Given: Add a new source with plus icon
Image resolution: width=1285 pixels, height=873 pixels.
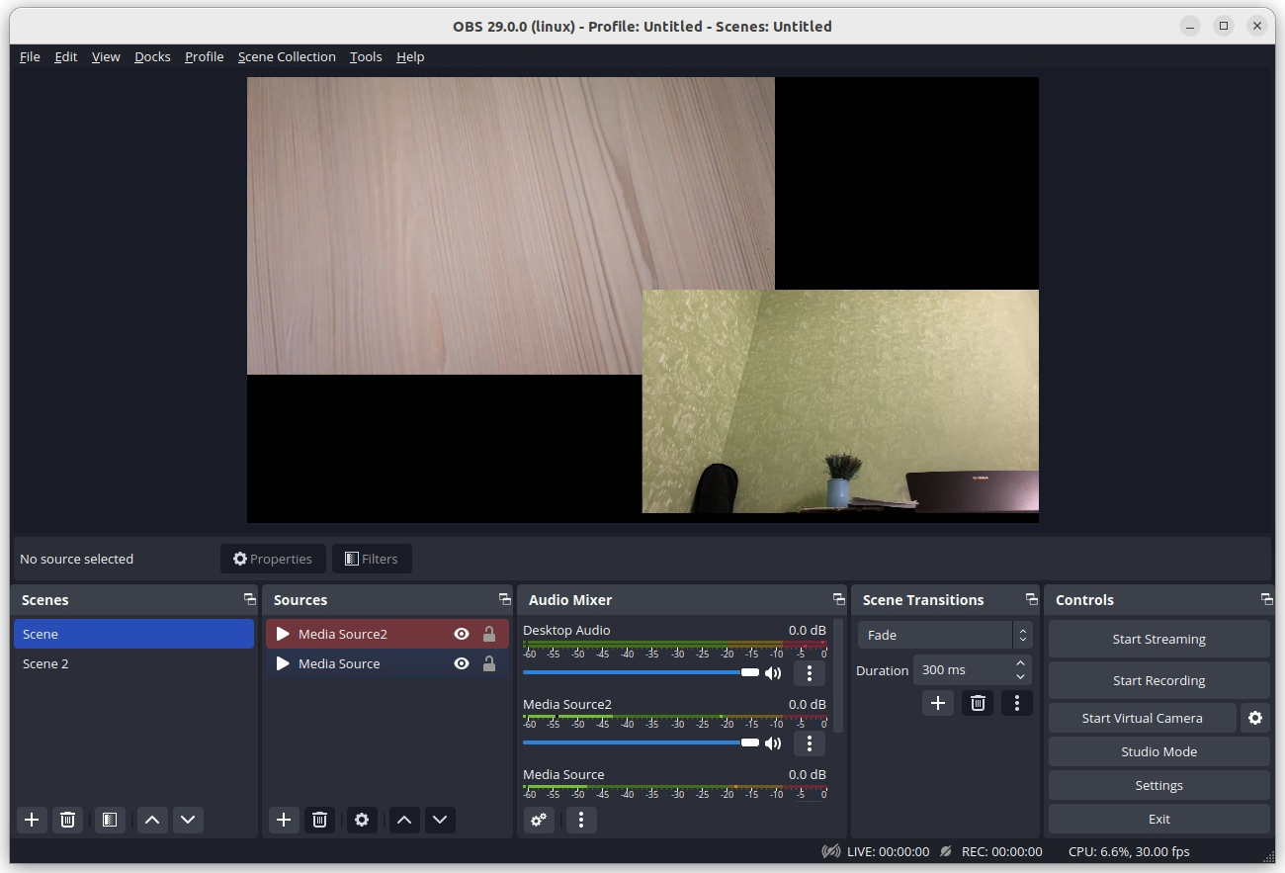Looking at the screenshot, I should point(284,820).
